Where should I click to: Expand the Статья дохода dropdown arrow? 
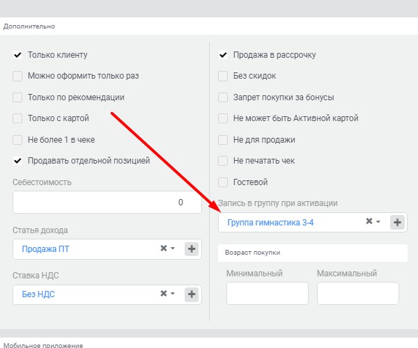pos(173,248)
